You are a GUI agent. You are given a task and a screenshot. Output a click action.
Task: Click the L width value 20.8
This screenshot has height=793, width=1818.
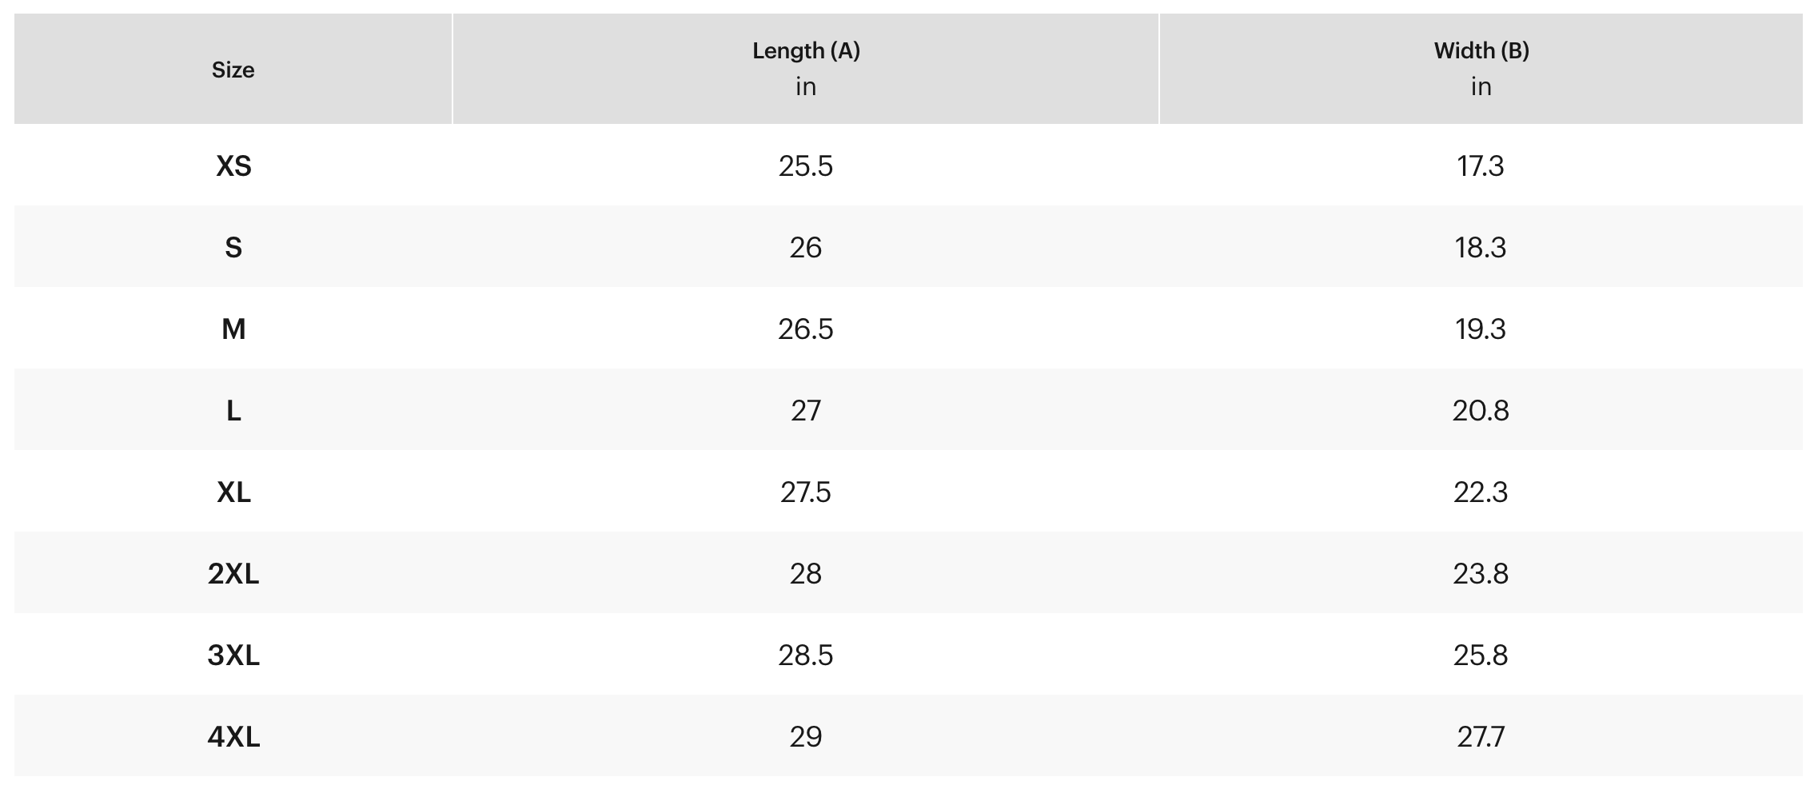(x=1481, y=411)
